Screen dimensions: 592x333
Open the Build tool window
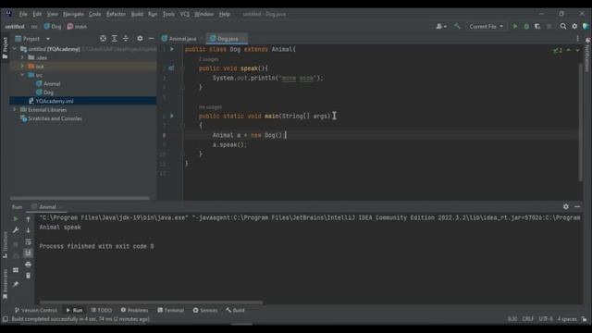click(x=235, y=311)
